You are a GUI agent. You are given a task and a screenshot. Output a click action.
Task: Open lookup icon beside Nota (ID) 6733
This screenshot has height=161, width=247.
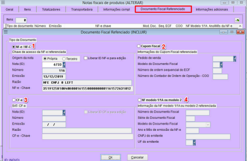(x=64, y=64)
